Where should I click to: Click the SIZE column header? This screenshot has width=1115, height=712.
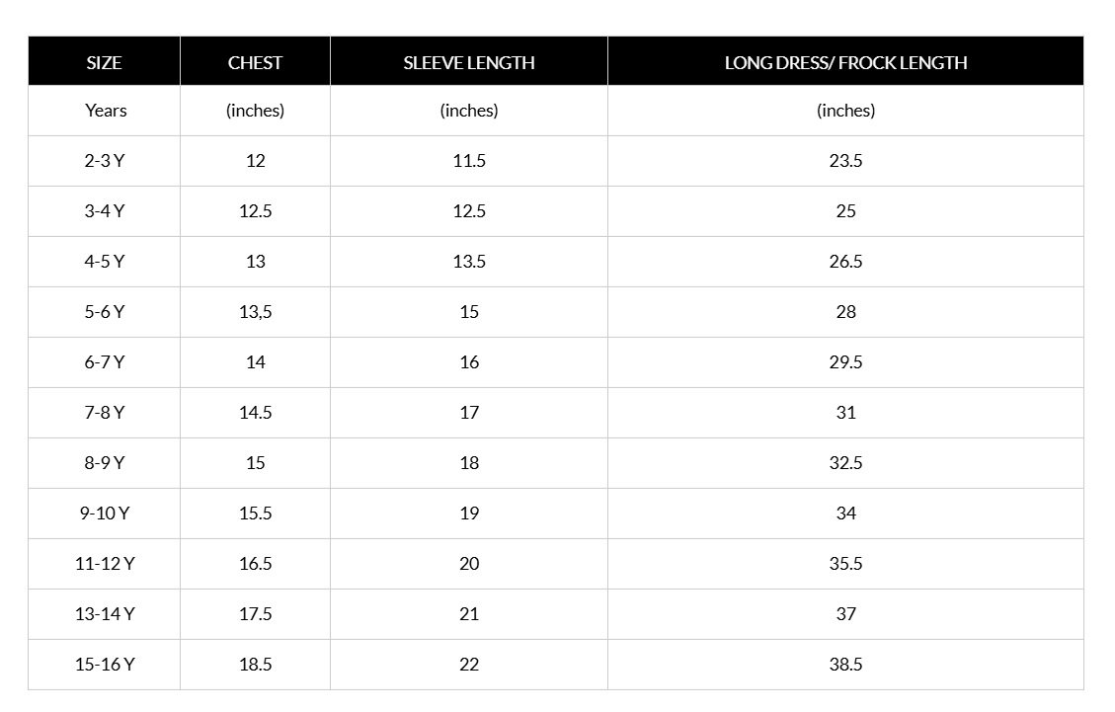[104, 62]
